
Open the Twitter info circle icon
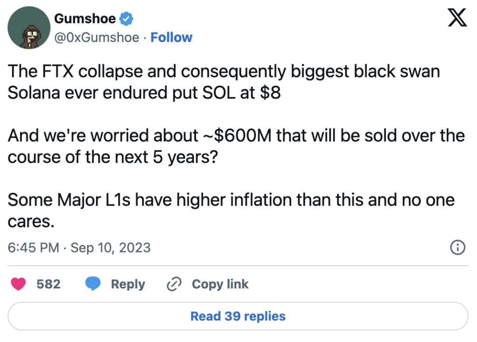click(x=458, y=247)
